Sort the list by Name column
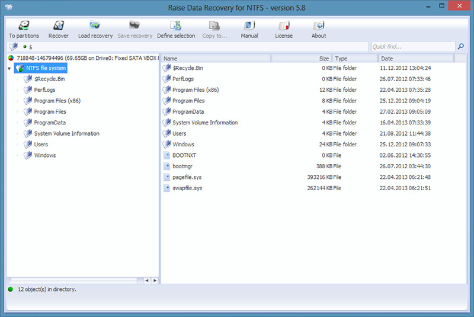The height and width of the screenshot is (317, 474). click(216, 58)
